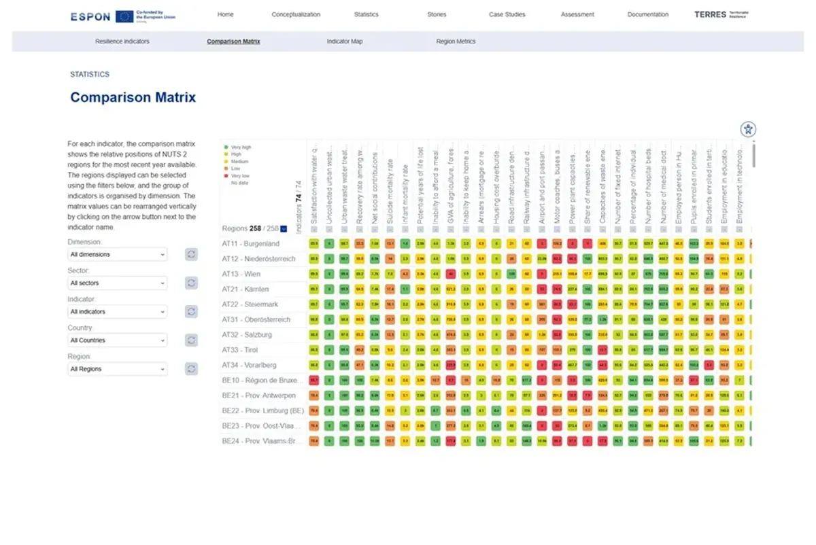816x545 pixels.
Task: Click the Very high legend marker
Action: 226,147
